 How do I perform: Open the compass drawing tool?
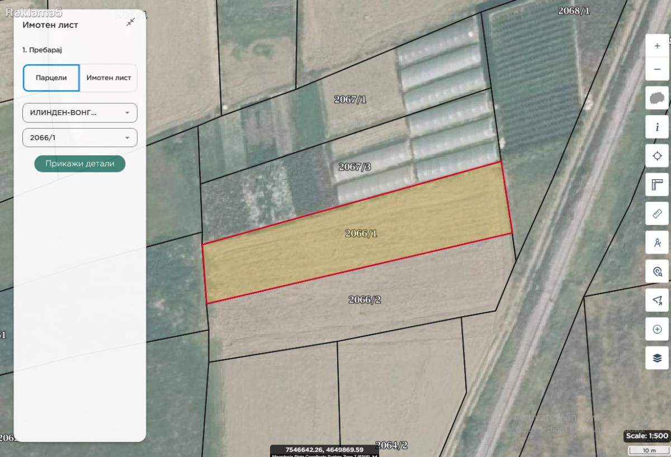pos(657,242)
